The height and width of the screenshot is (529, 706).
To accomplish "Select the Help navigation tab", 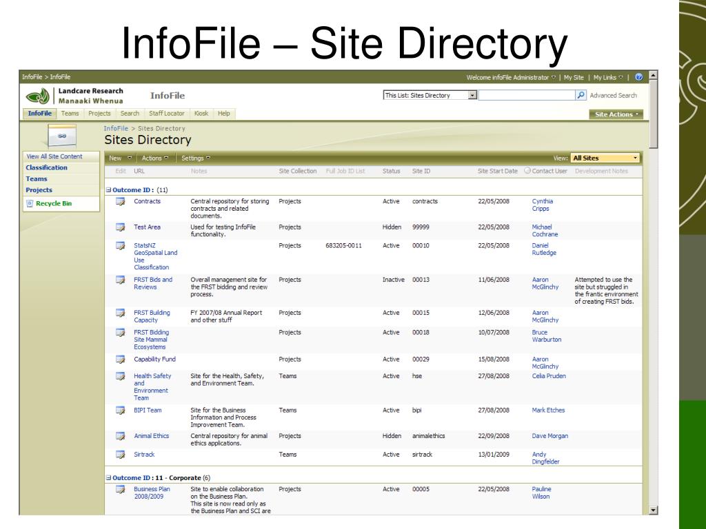I will tap(224, 114).
